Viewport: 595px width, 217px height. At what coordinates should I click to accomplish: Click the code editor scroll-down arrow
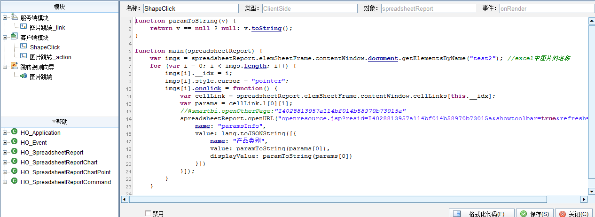(x=591, y=192)
